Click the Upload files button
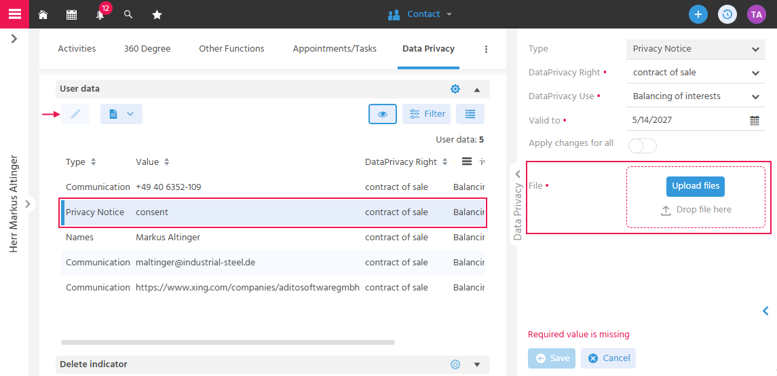Screen dimensions: 777x376 point(696,186)
